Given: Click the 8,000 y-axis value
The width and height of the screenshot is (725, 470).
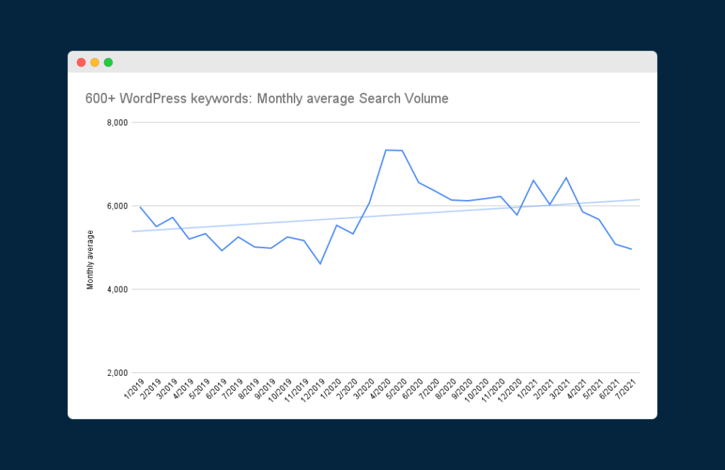Looking at the screenshot, I should coord(118,123).
